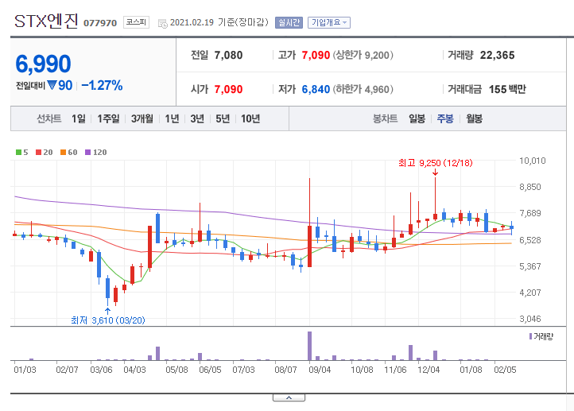574x411 pixels.
Task: Click the purple 거래량 legend marker
Action: point(530,336)
